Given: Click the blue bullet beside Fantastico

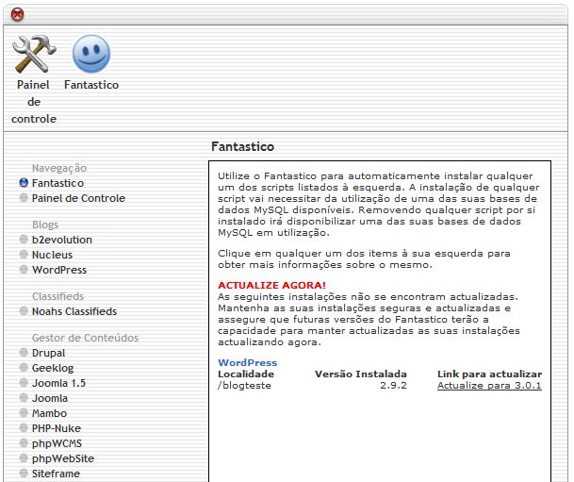Looking at the screenshot, I should [24, 182].
